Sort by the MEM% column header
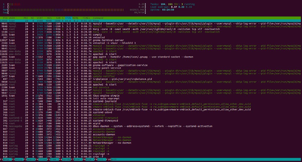 click(75, 18)
